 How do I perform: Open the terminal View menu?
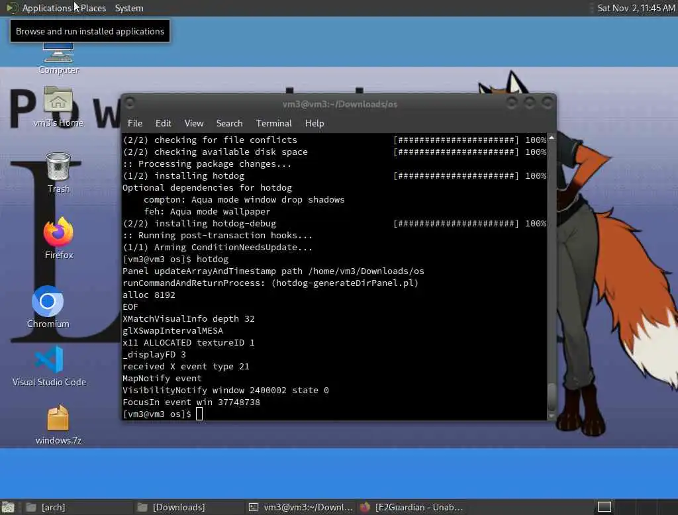(194, 123)
